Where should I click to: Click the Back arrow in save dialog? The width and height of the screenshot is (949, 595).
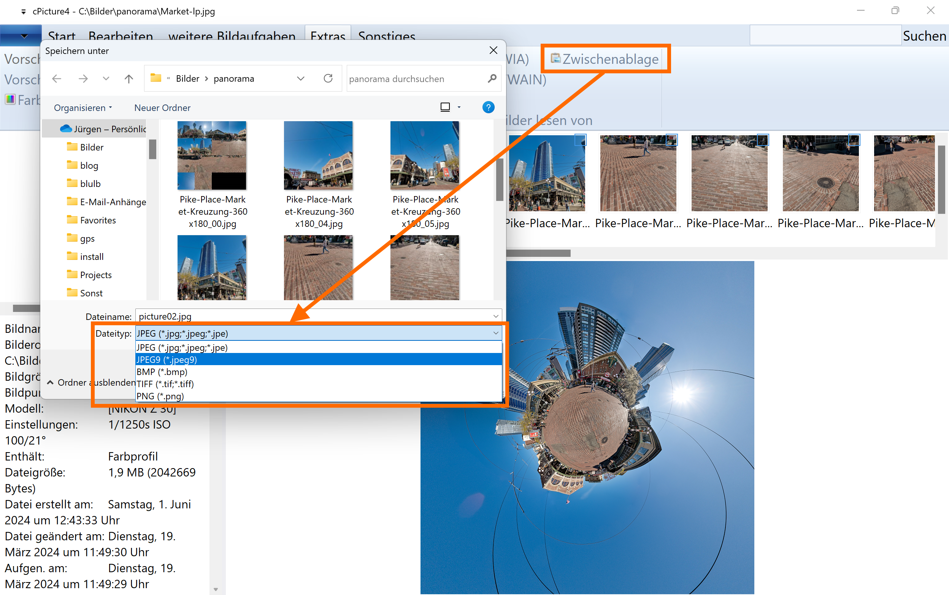click(57, 79)
